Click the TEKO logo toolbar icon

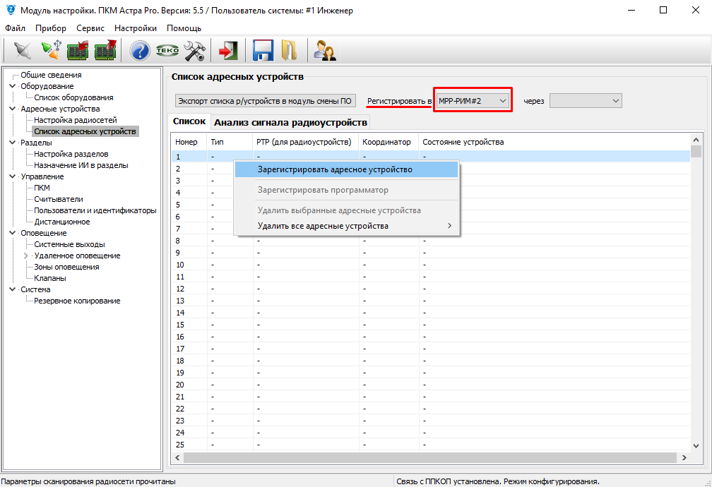click(x=167, y=50)
